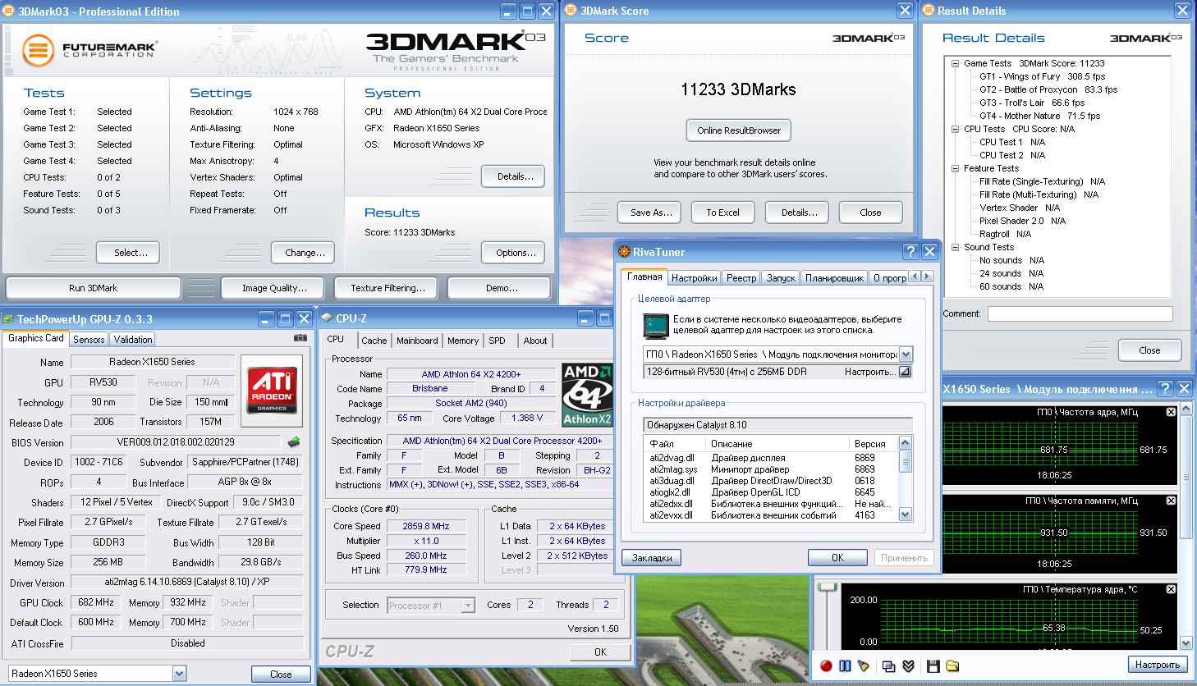Viewport: 1197px width, 686px height.
Task: Open RivaTuner help question-mark button
Action: point(910,252)
